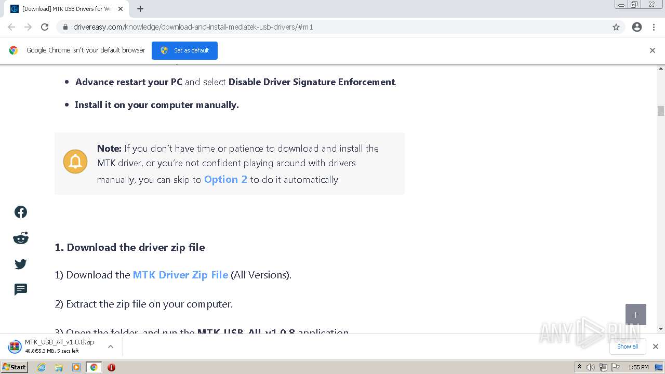Share the article on Facebook
The image size is (665, 374).
coord(21,212)
